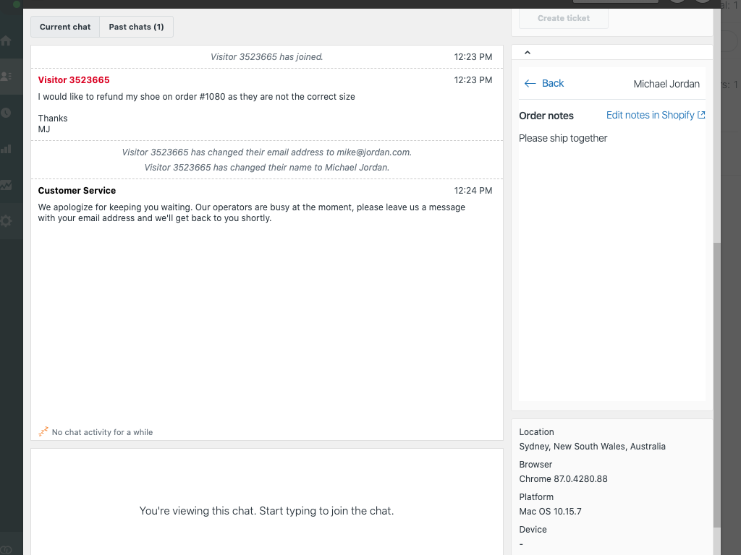Click the chat box to join the chat
Screen dimensions: 741x555
pos(266,510)
